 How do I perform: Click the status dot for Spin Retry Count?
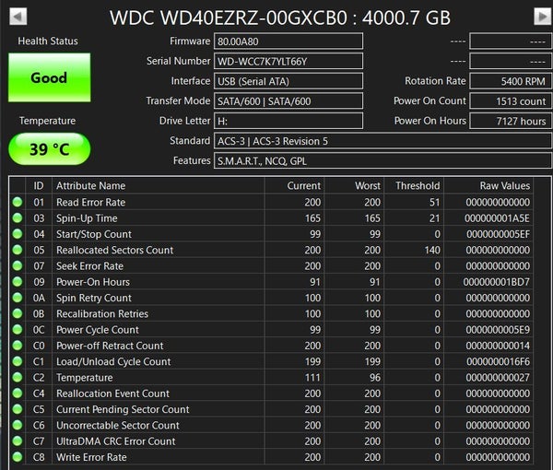[18, 298]
